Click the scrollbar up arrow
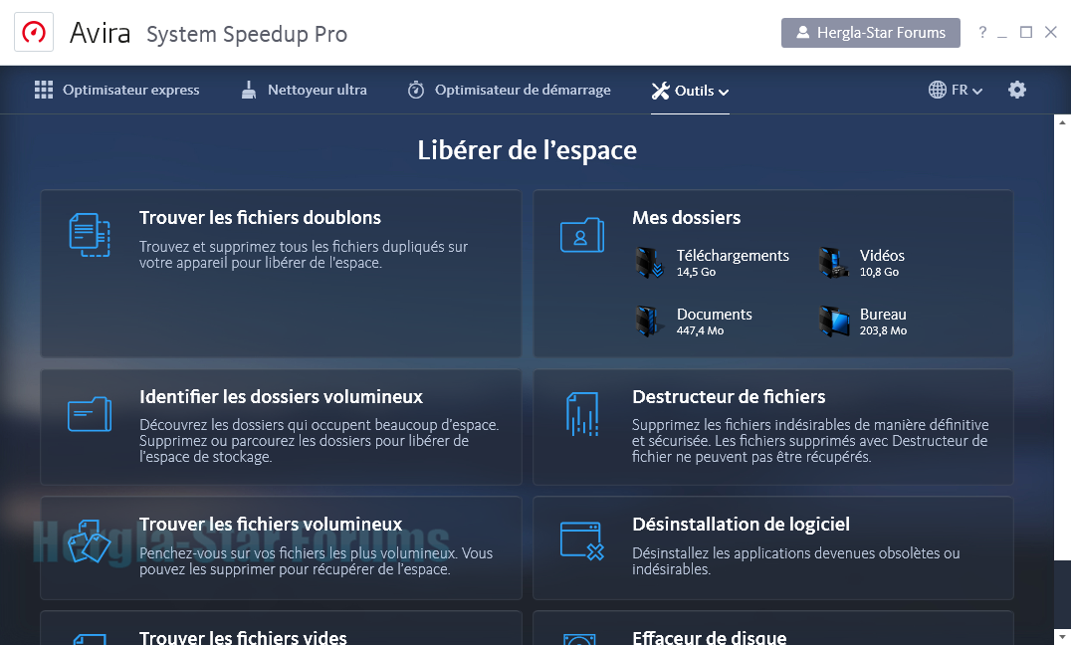 1062,122
